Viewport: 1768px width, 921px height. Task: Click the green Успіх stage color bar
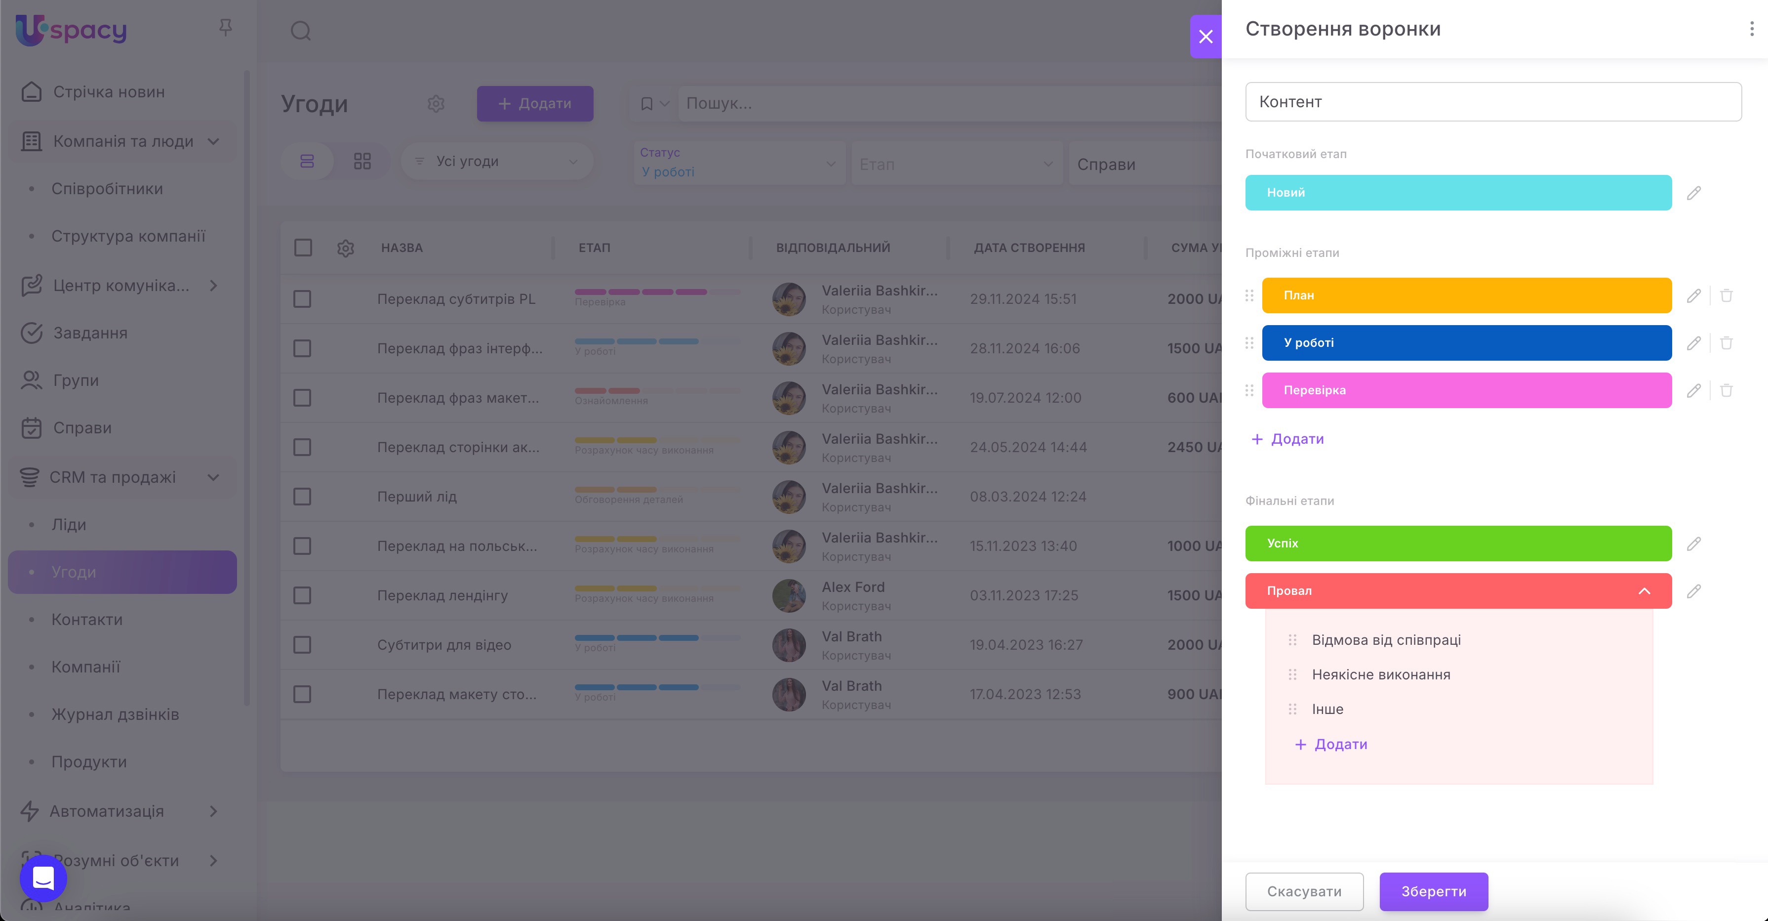1458,543
